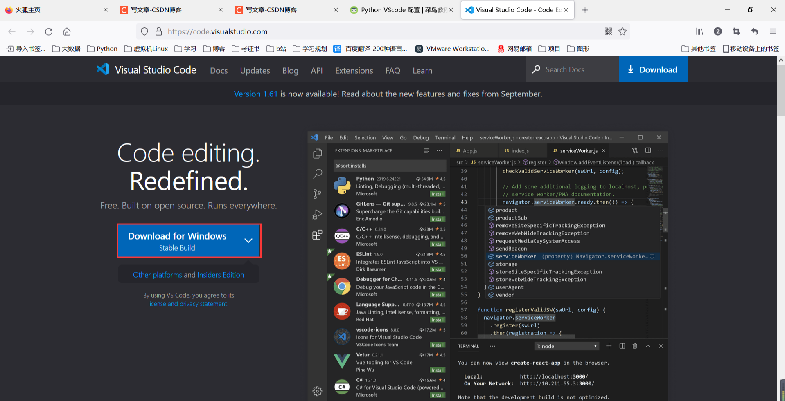This screenshot has height=401, width=785.
Task: Close the Visual Studio Code browser tab
Action: [566, 10]
